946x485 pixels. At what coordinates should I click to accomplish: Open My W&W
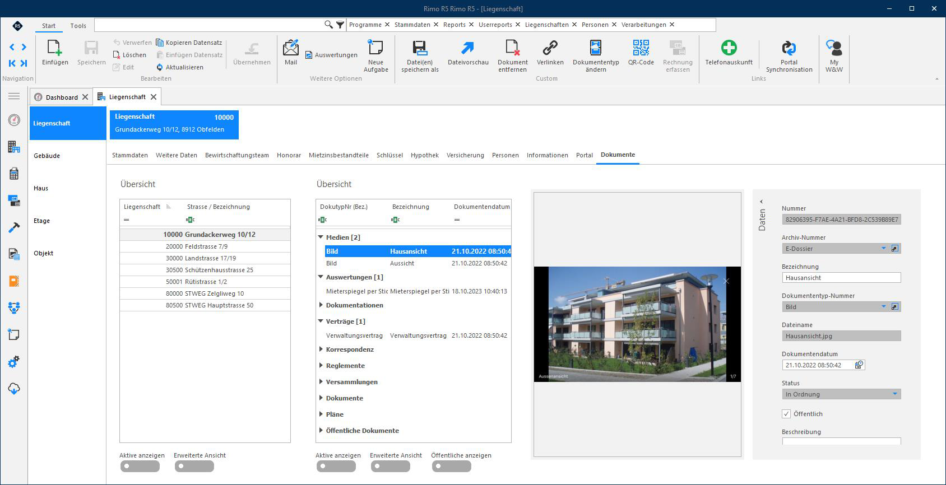[834, 56]
